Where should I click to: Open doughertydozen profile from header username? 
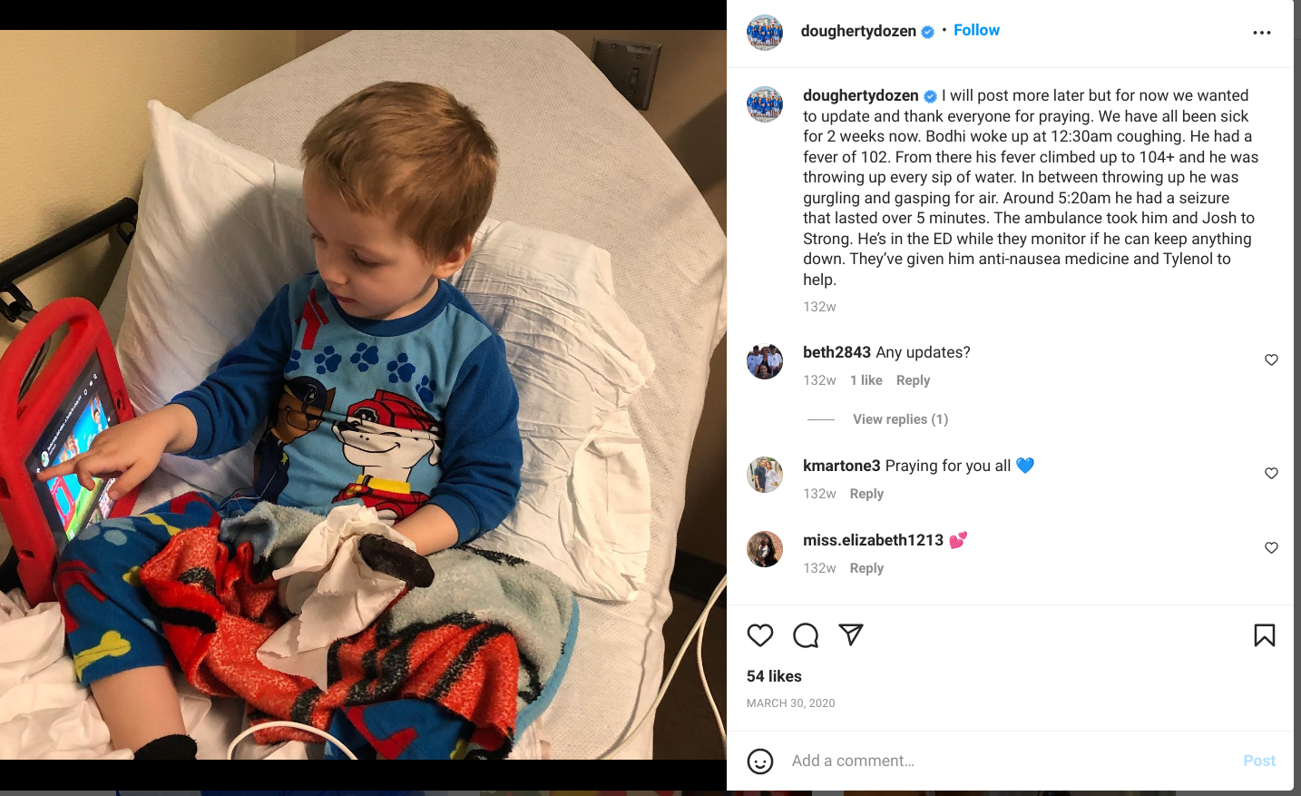pos(858,31)
